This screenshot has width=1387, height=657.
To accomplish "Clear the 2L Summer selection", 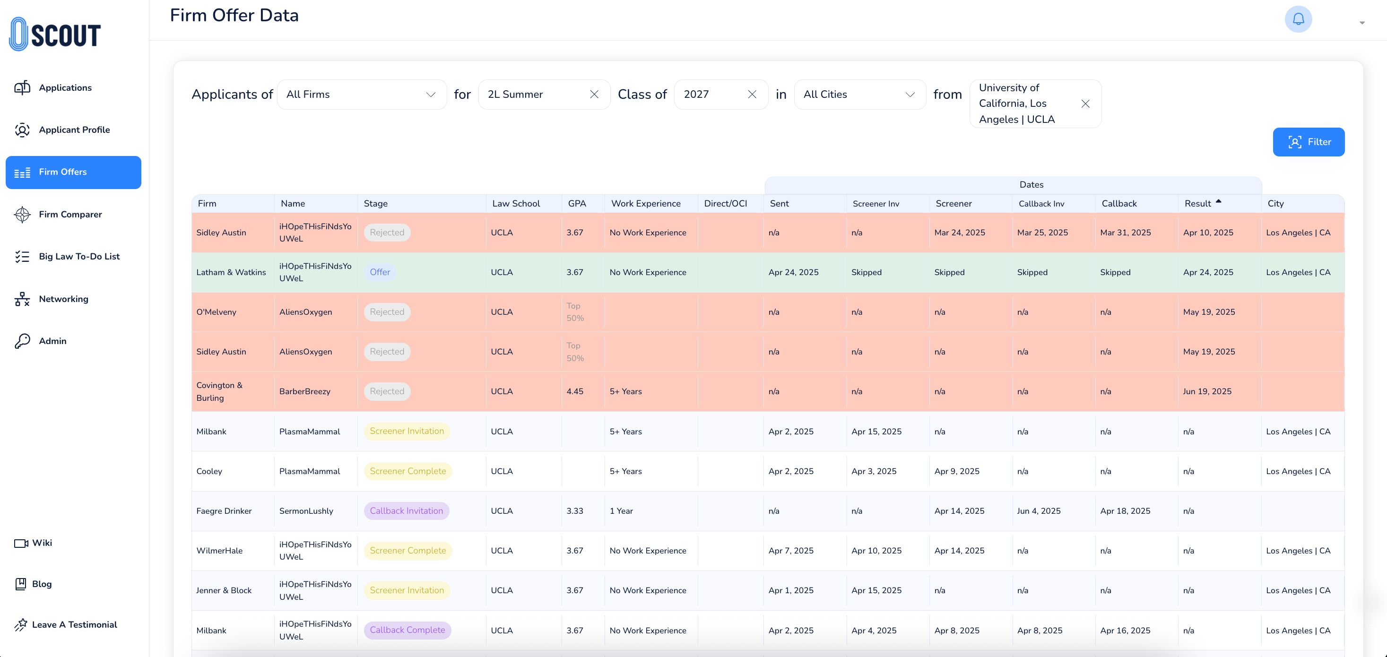I will tap(594, 95).
